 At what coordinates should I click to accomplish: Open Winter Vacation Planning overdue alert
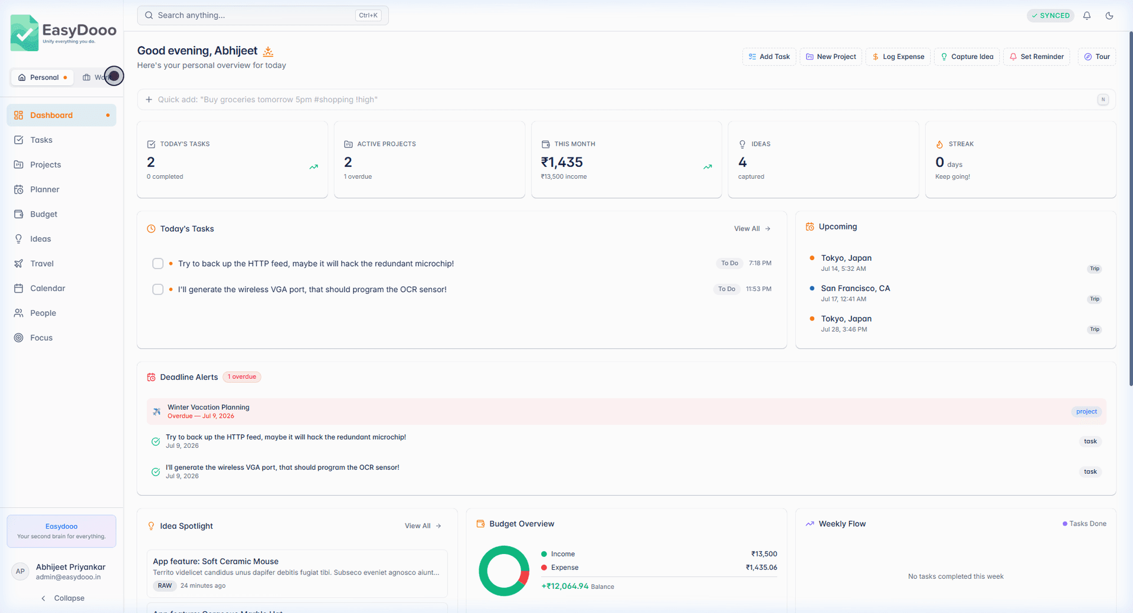[626, 412]
